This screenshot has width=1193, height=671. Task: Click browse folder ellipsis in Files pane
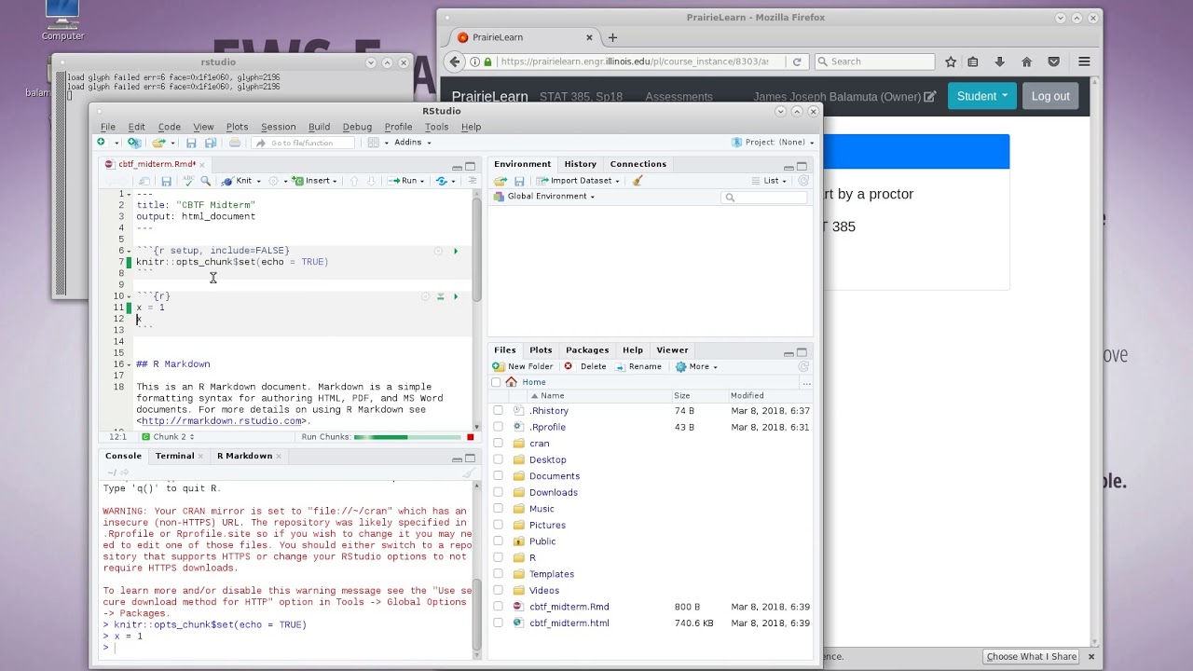806,382
